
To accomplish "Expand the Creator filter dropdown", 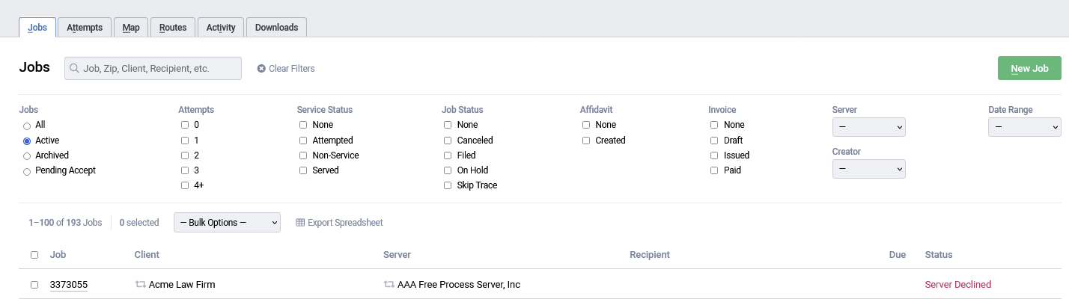I will point(868,170).
